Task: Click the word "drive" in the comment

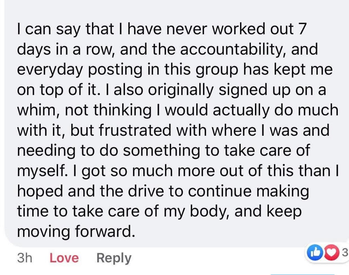Action: pyautogui.click(x=146, y=191)
